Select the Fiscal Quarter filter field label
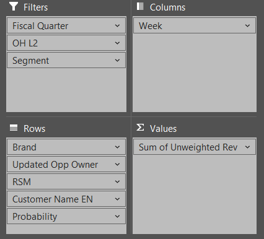Image resolution: width=264 pixels, height=239 pixels. point(40,26)
